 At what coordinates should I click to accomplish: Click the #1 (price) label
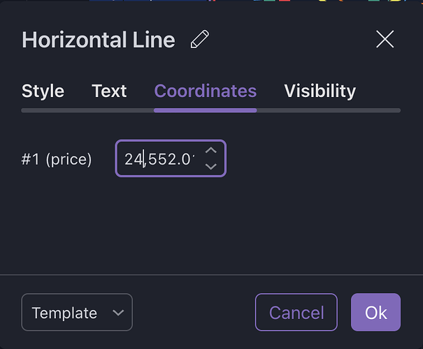[57, 159]
